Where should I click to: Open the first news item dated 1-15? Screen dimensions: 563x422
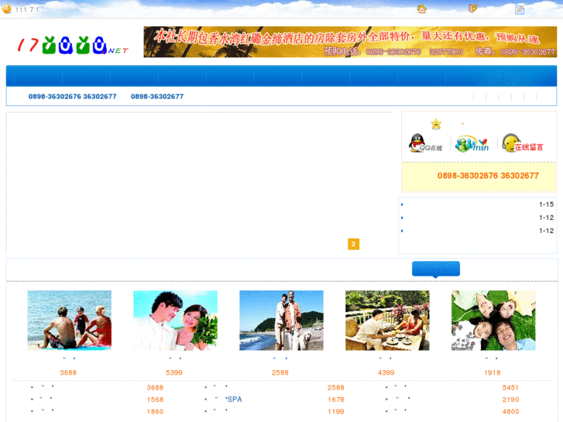pos(478,204)
